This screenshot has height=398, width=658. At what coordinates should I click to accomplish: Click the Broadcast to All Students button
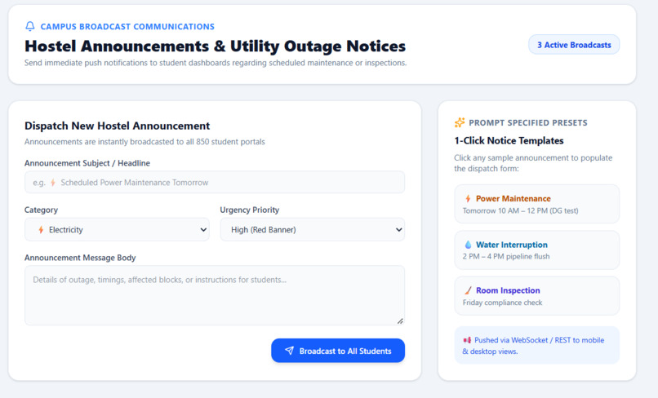point(338,351)
